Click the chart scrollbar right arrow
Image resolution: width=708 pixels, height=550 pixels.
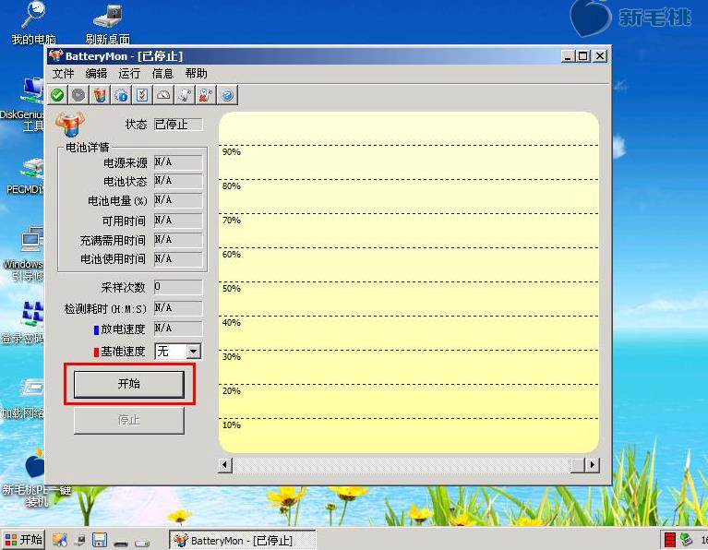(x=593, y=465)
